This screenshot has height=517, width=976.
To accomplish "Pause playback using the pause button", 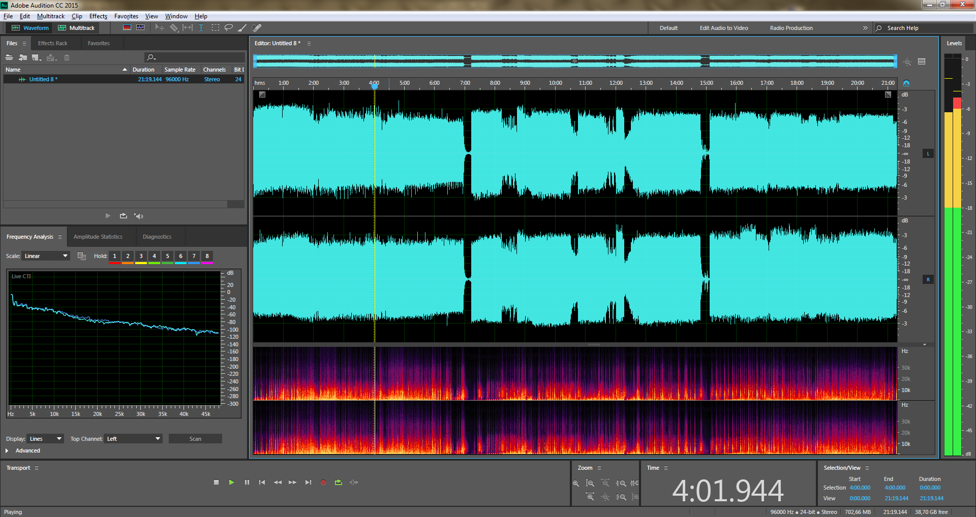I will coord(247,482).
